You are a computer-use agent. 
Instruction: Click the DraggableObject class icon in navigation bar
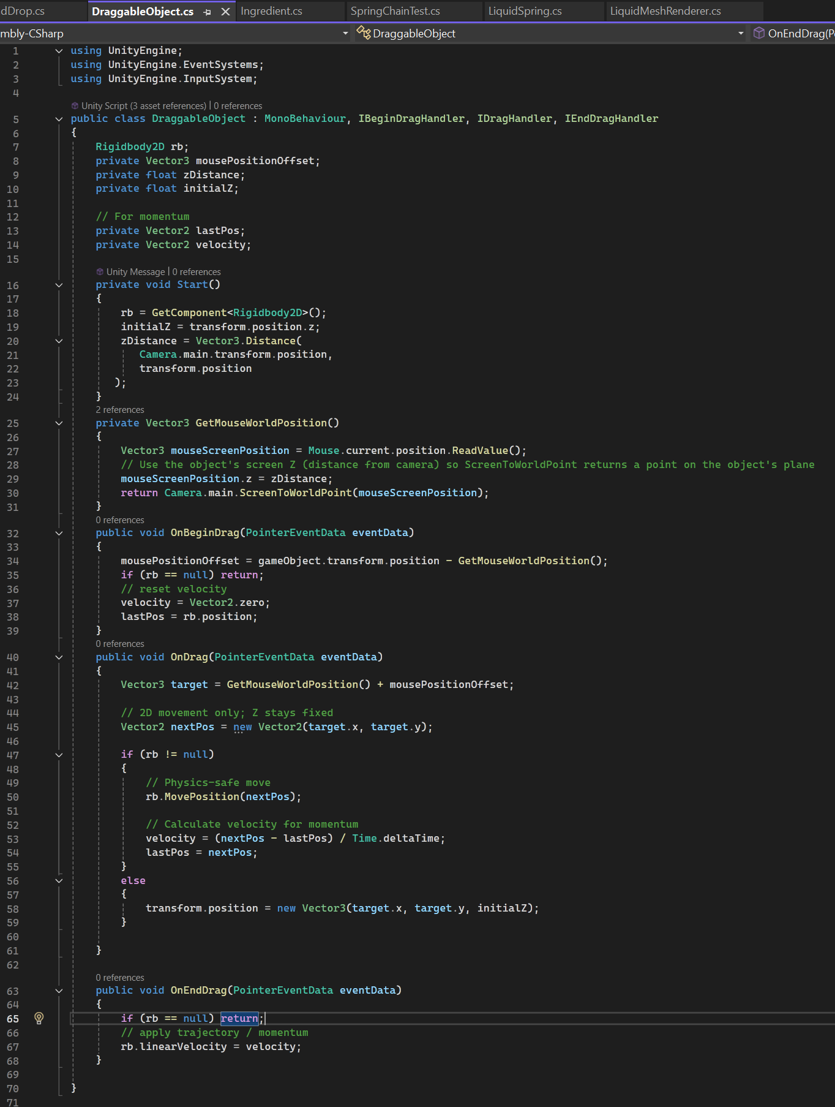(x=364, y=33)
